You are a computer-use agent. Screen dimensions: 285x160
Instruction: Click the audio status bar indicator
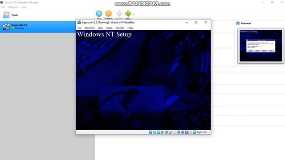(x=163, y=132)
